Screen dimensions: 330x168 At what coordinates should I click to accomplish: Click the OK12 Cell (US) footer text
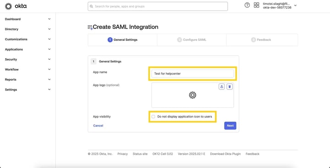click(163, 154)
